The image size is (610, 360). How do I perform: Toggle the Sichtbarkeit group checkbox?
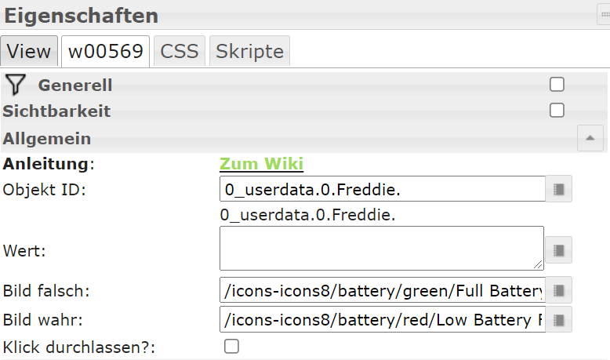[557, 111]
